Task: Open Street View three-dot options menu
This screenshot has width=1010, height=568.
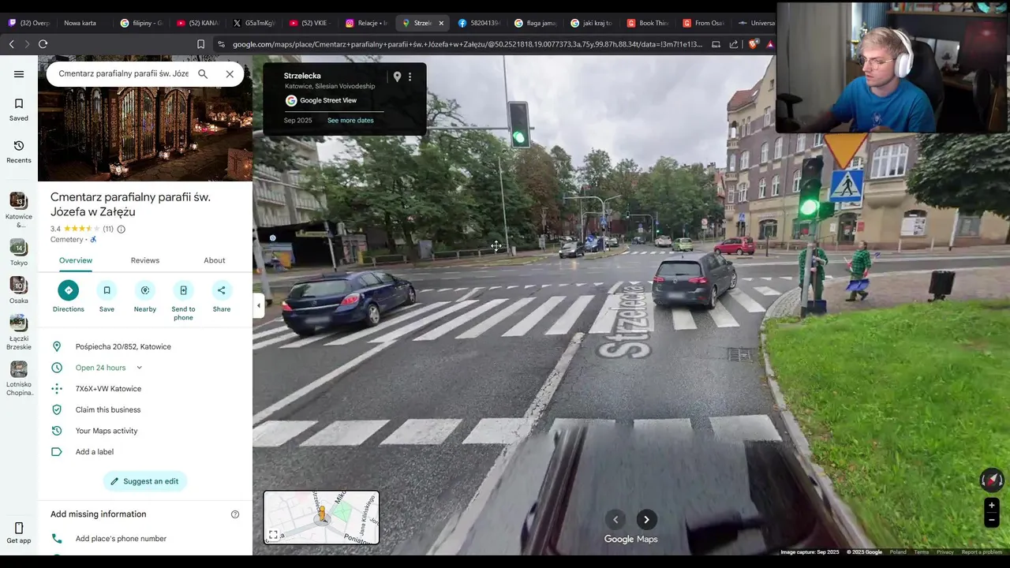Action: point(410,77)
